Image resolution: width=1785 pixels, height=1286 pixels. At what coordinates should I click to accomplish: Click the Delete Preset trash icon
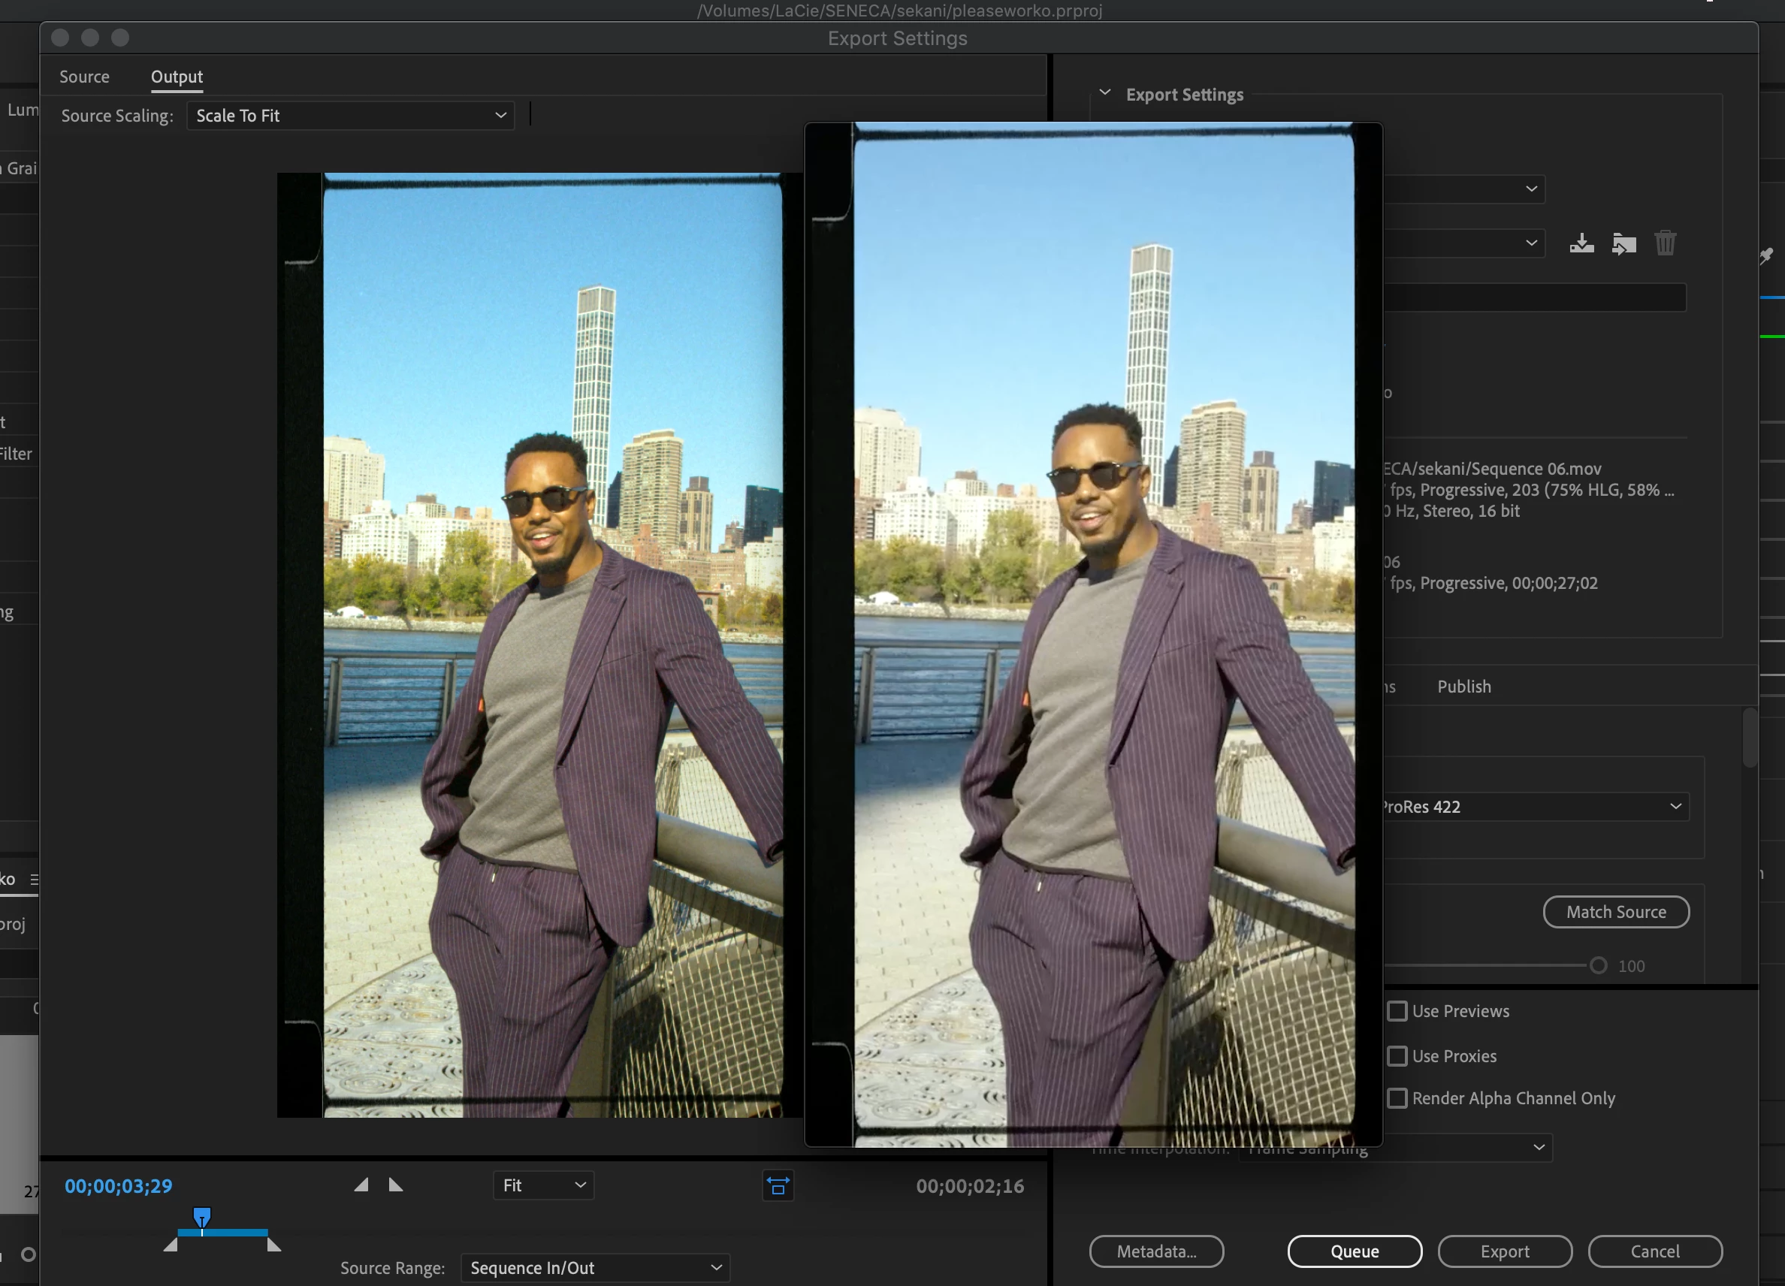(1665, 243)
